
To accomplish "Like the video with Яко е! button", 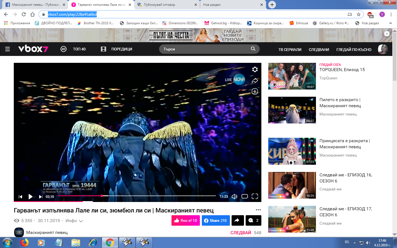I will pyautogui.click(x=186, y=220).
